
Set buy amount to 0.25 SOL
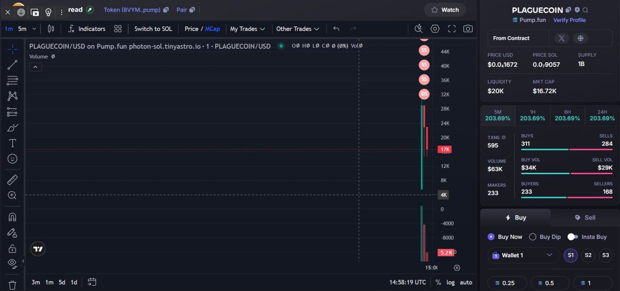tap(507, 283)
